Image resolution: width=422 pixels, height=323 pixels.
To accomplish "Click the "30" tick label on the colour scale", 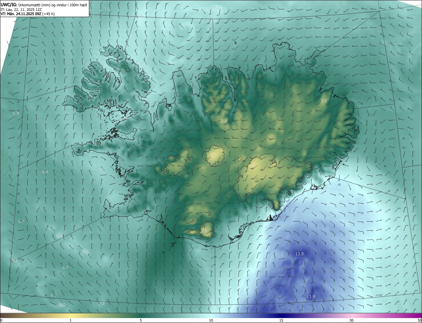I will pyautogui.click(x=351, y=320).
